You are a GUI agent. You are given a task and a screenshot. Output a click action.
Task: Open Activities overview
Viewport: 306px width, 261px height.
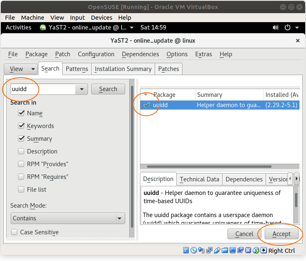point(18,27)
